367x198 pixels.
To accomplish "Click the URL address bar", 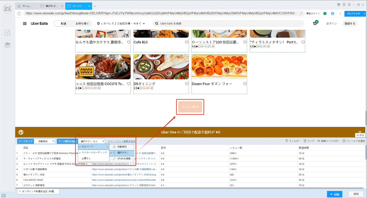I will (x=161, y=13).
